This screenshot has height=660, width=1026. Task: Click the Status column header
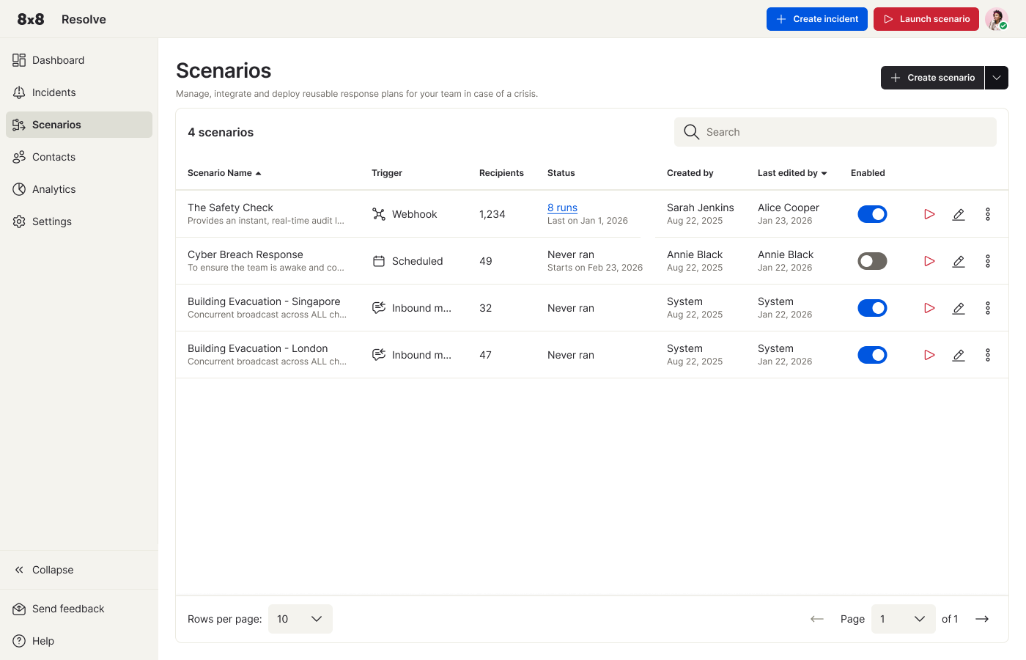tap(561, 173)
